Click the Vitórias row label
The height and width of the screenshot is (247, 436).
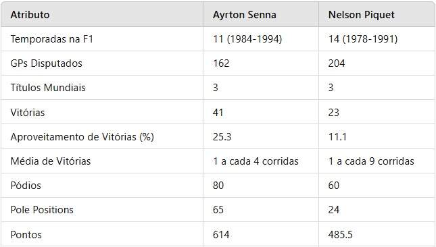tap(28, 113)
